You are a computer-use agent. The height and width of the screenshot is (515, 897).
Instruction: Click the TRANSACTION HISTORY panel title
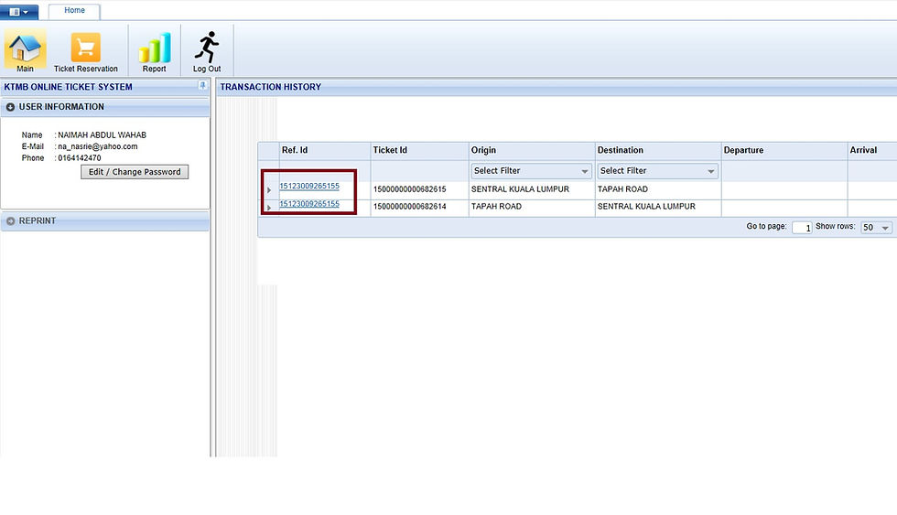[271, 87]
